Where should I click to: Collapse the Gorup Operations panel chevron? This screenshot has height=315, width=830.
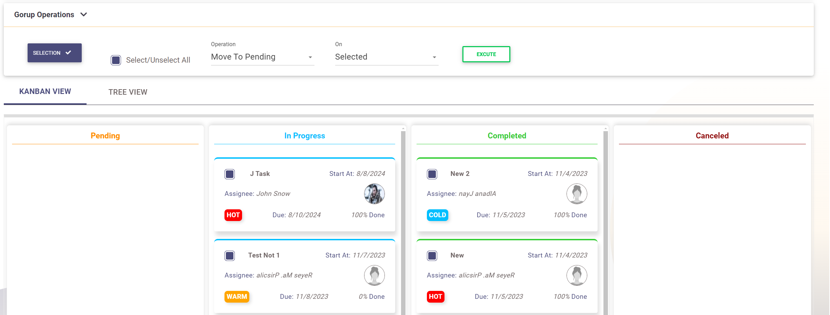tap(83, 14)
